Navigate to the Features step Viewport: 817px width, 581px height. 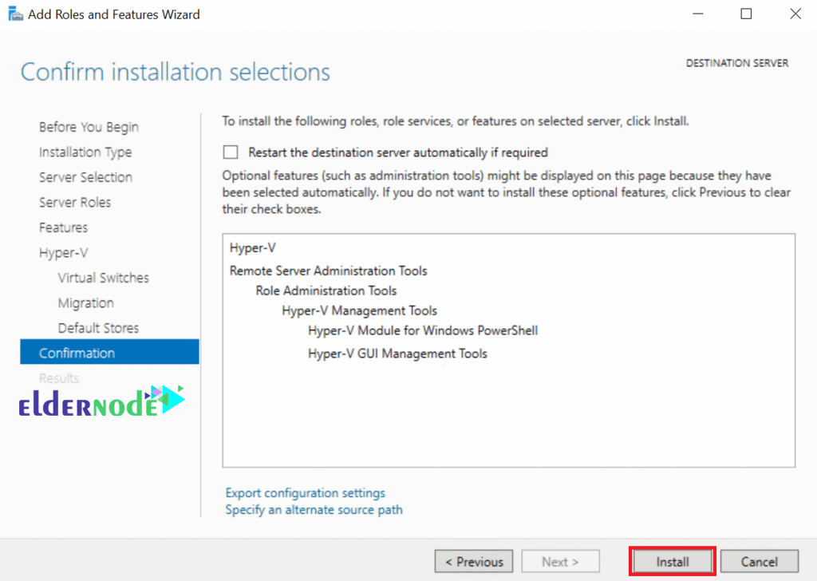tap(63, 227)
